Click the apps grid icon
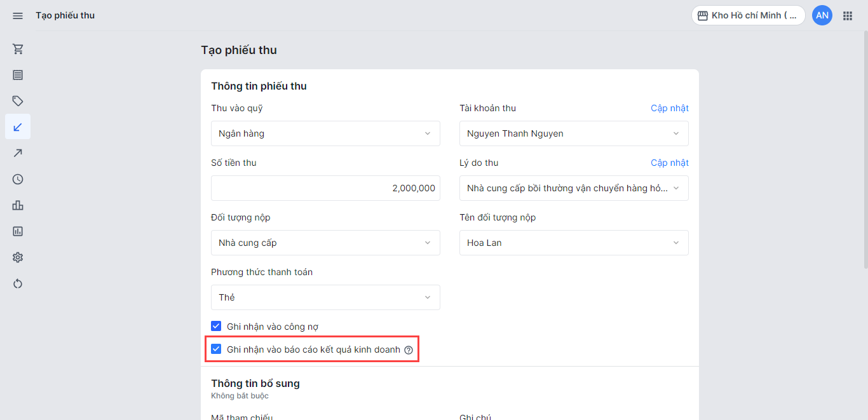 coord(847,15)
